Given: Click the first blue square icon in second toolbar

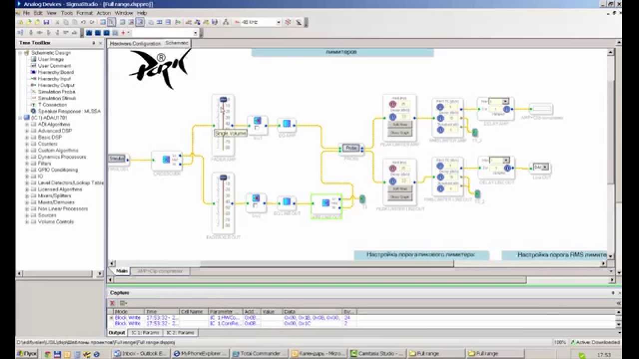Looking at the screenshot, I should coord(89,33).
